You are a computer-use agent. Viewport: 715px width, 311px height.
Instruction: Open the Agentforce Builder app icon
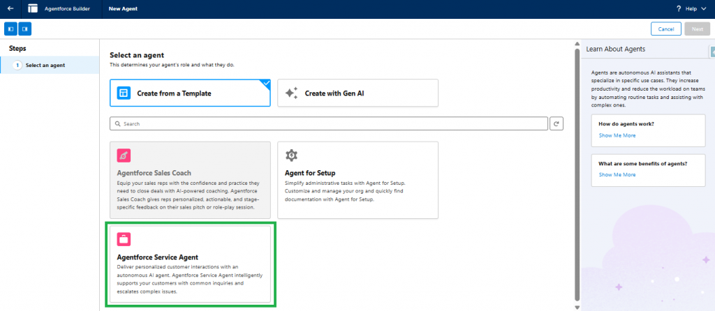(x=33, y=8)
